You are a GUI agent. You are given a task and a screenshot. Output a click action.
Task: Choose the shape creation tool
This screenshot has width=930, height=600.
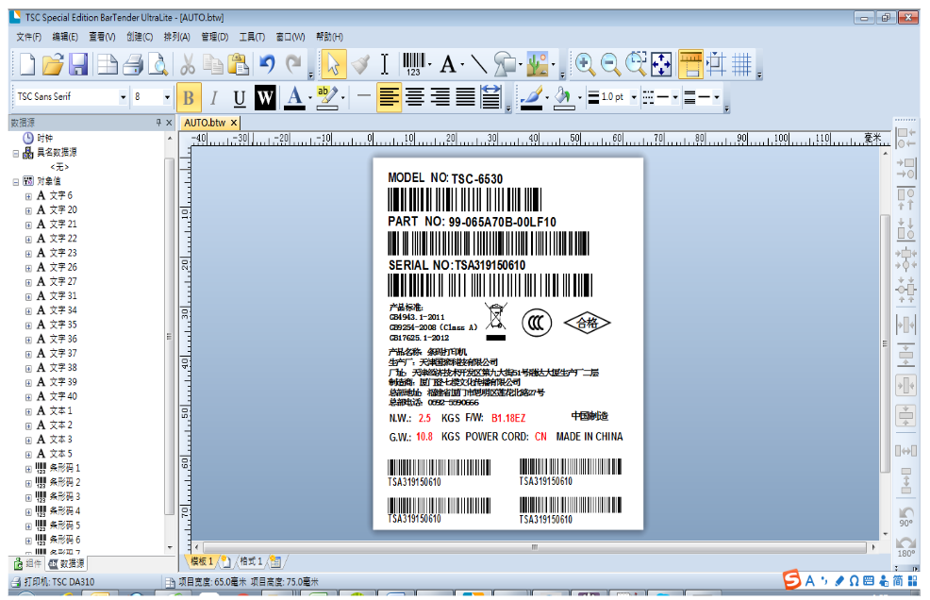click(505, 64)
